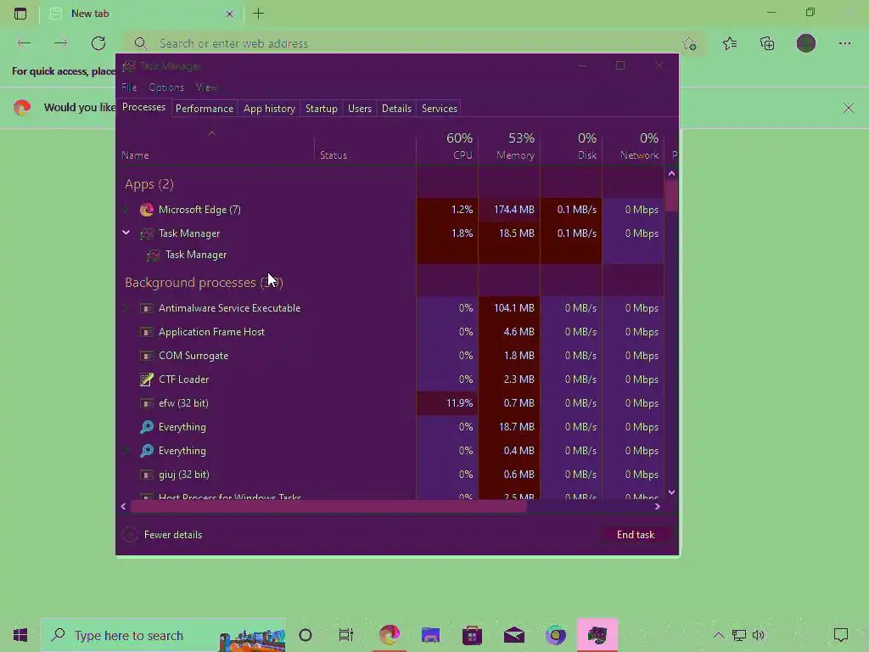Image resolution: width=869 pixels, height=652 pixels.
Task: Click the first Everything magnifier icon
Action: [x=146, y=427]
